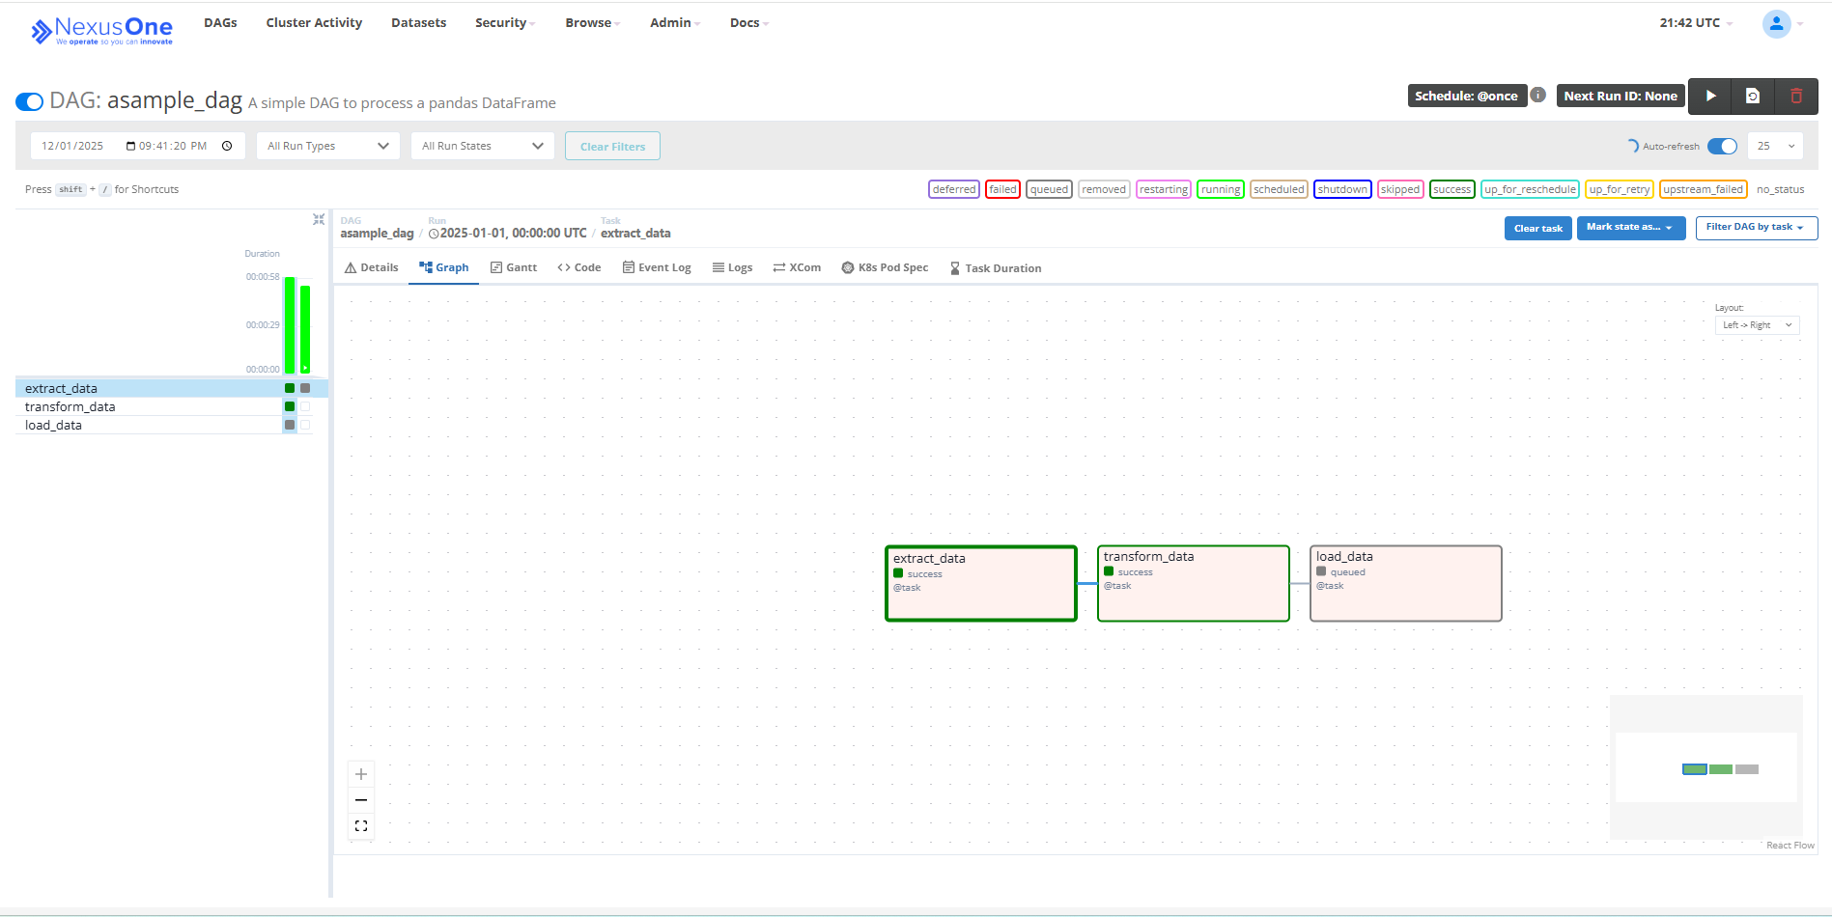The width and height of the screenshot is (1832, 917).
Task: Expand Mark state as... dropdown
Action: tap(1631, 228)
